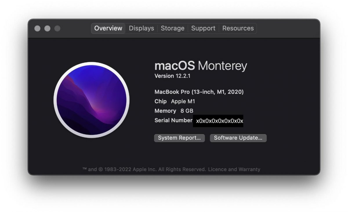Click the Apple Inc. copyright notice text
The height and width of the screenshot is (212, 348).
point(144,169)
